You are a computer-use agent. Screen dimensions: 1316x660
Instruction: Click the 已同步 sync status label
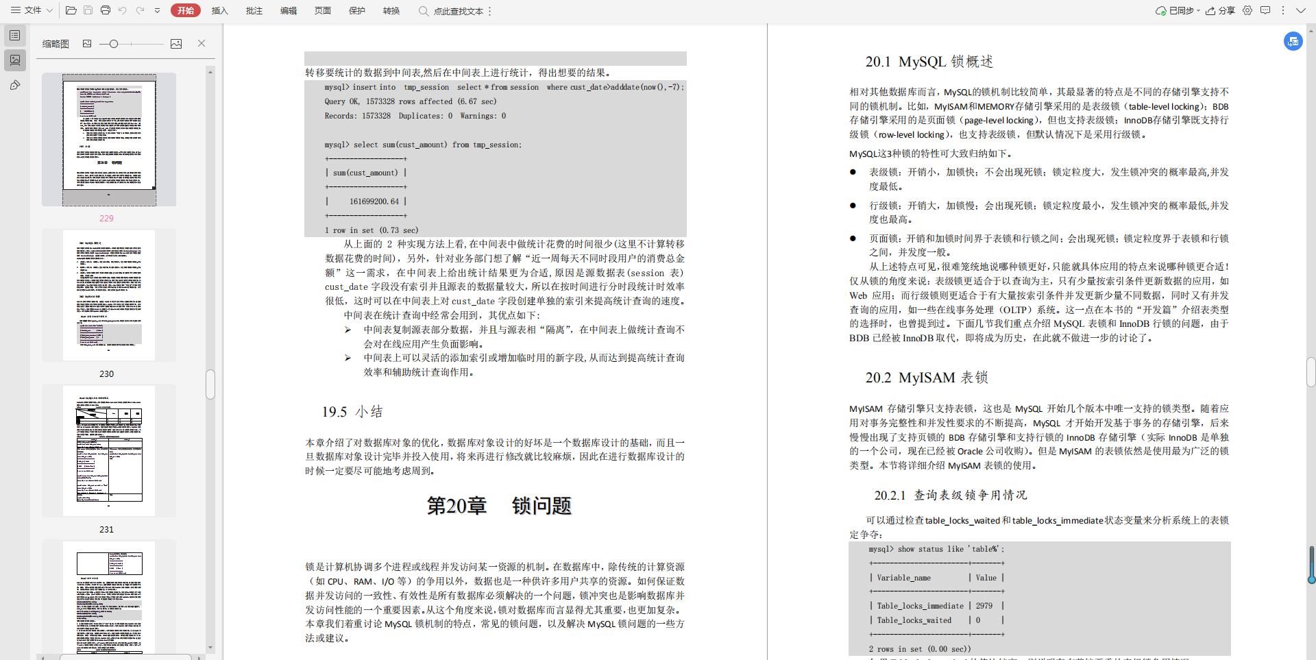(1181, 11)
